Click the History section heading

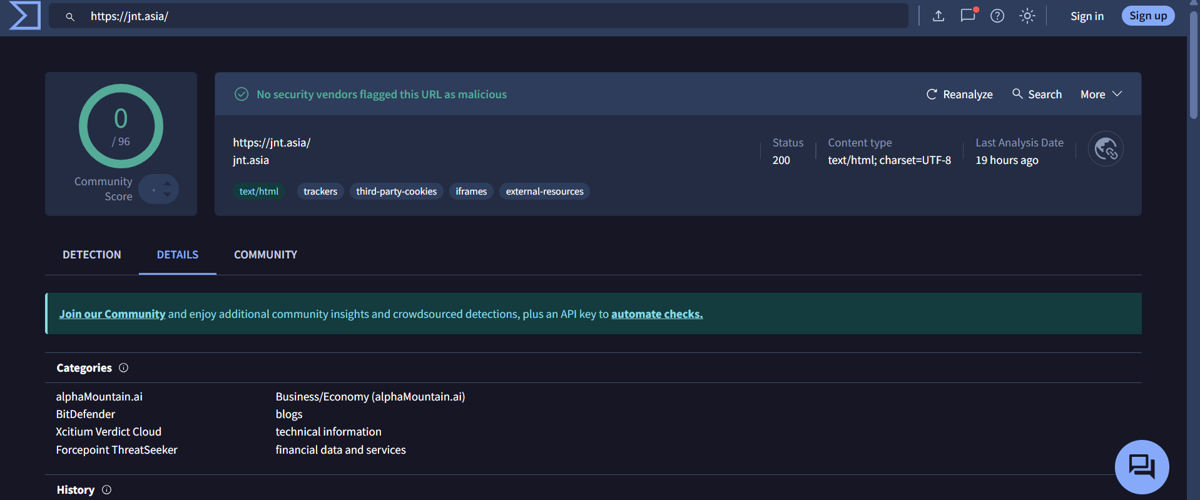click(75, 490)
